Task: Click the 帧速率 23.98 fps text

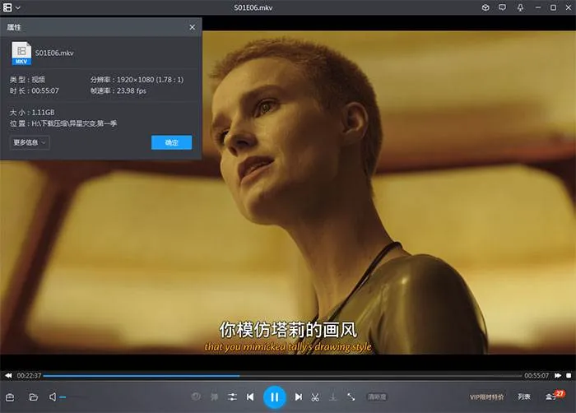Action: (x=118, y=90)
